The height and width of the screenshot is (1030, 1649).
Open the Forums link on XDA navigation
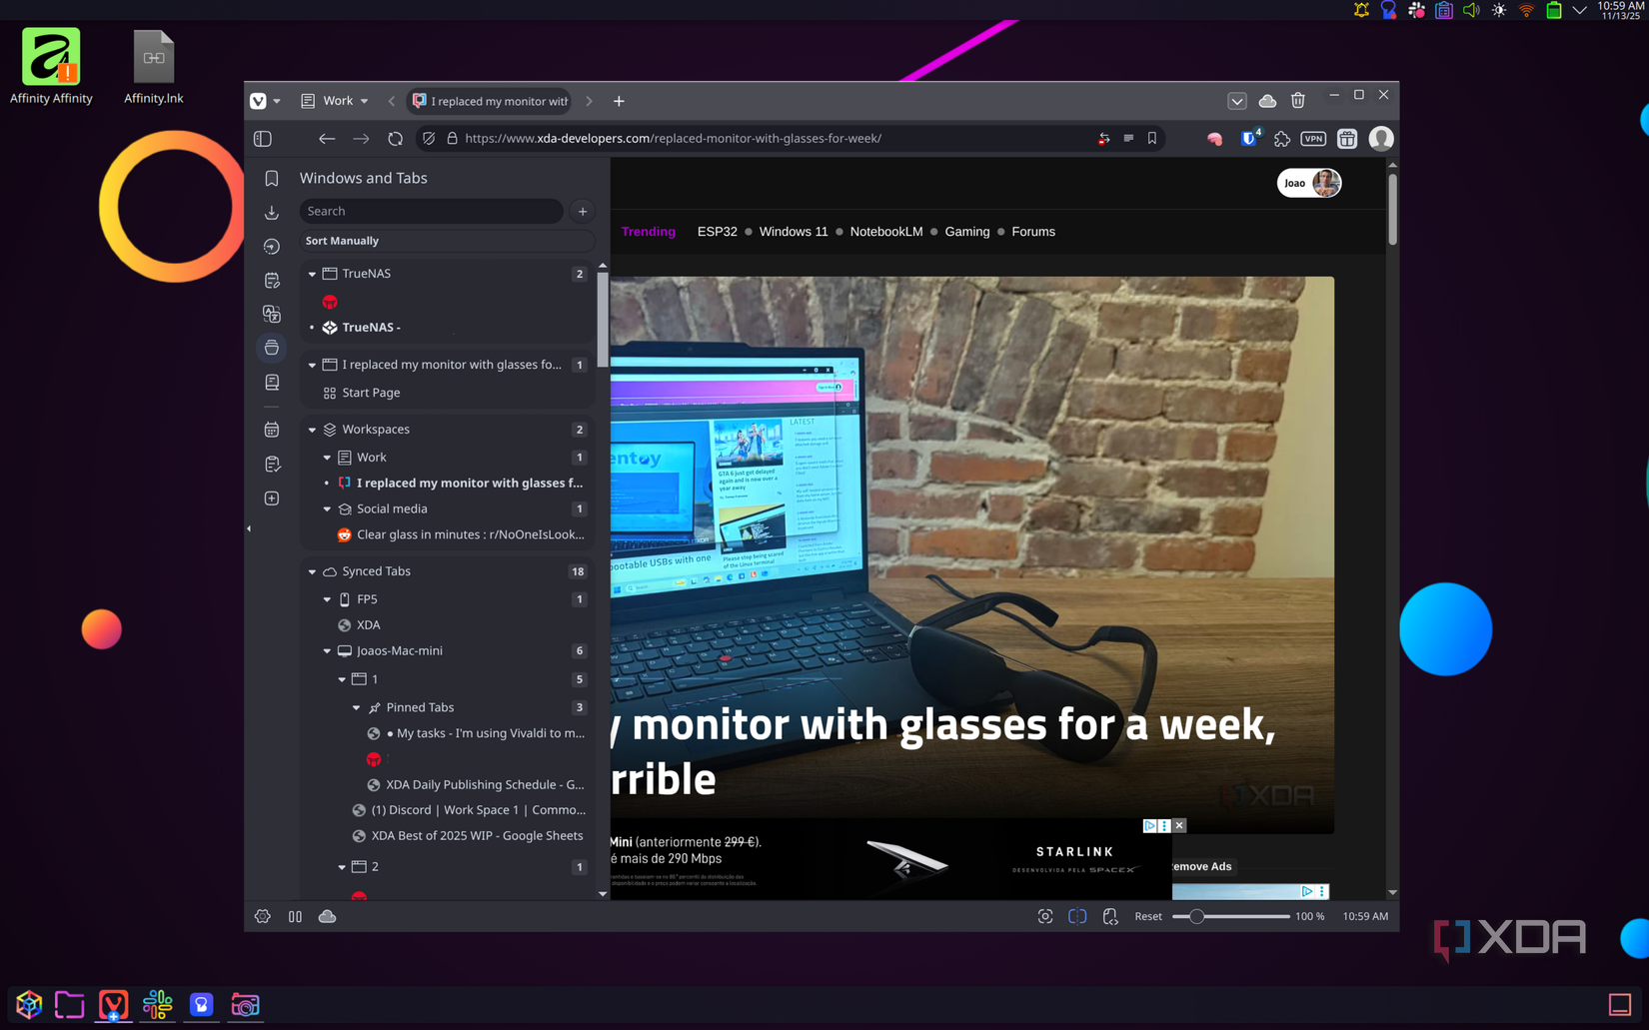point(1032,232)
